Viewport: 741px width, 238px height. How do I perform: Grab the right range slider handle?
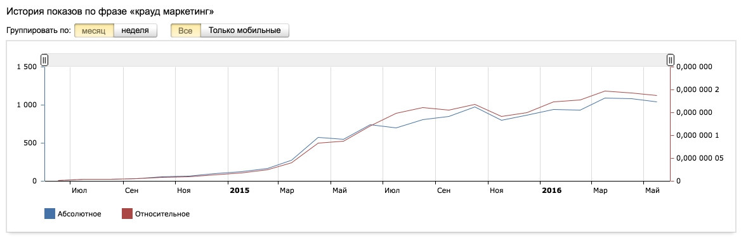(x=670, y=60)
